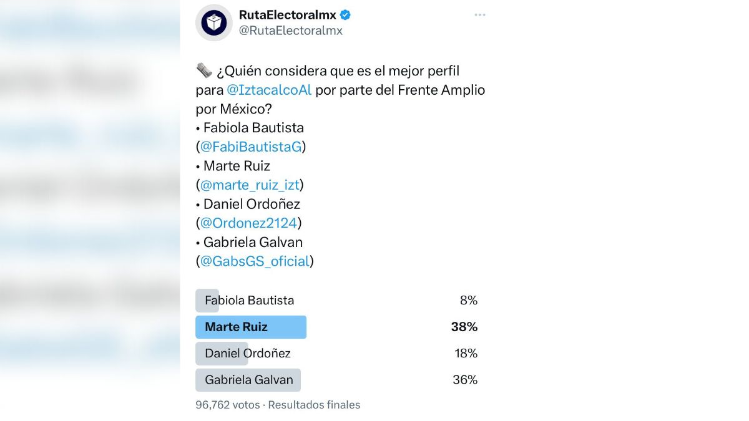Click the @Ordonez2124 mention
749x421 pixels.
(x=248, y=223)
